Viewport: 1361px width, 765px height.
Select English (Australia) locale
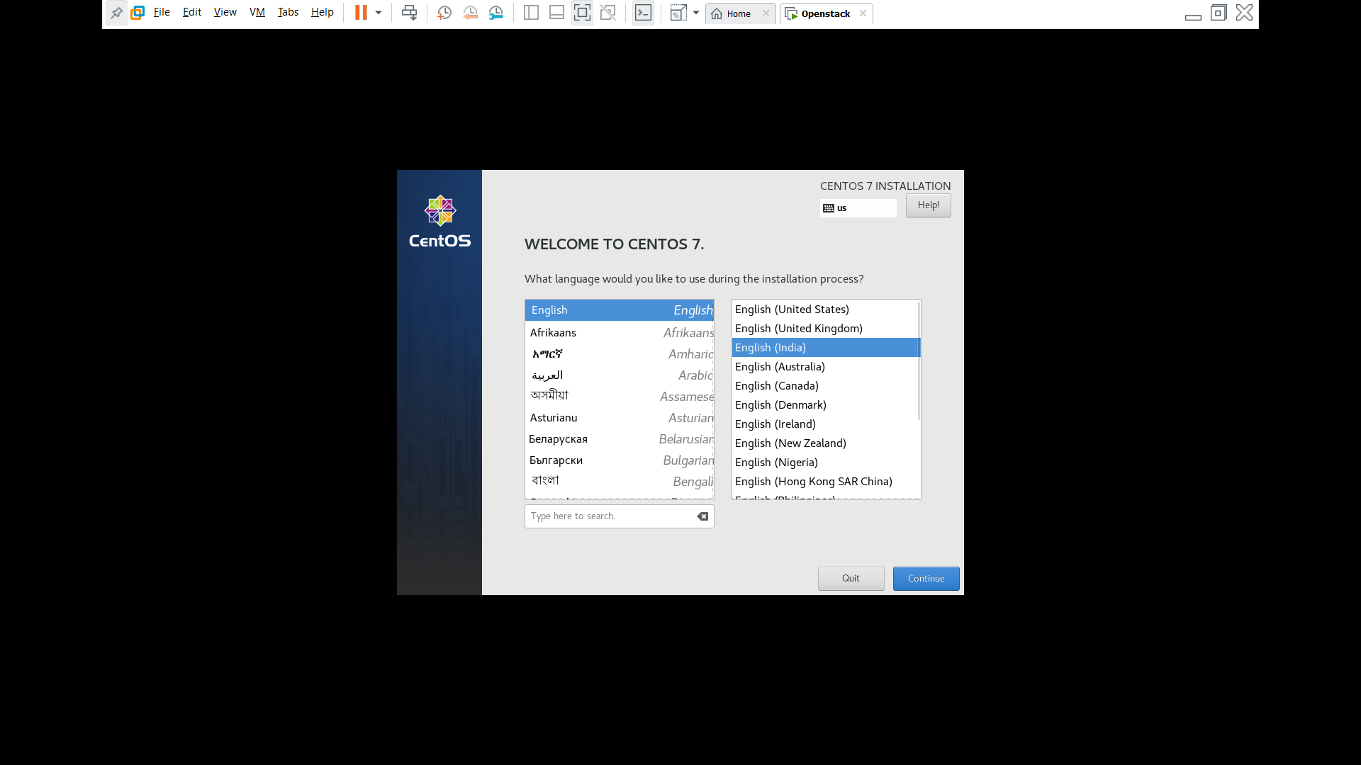click(x=780, y=366)
